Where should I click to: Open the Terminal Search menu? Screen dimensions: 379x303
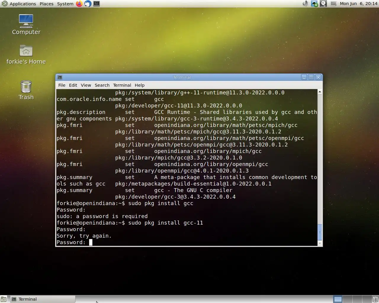(x=102, y=85)
